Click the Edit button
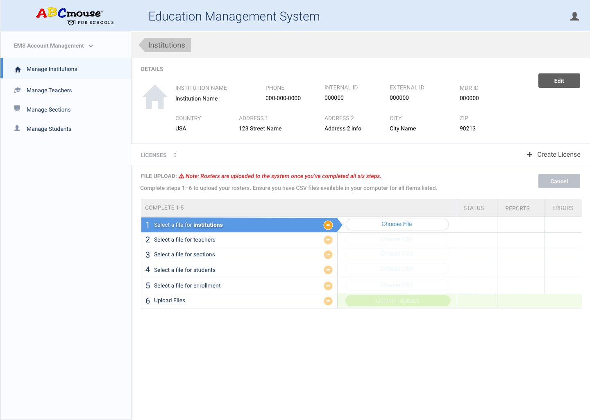 [x=559, y=81]
